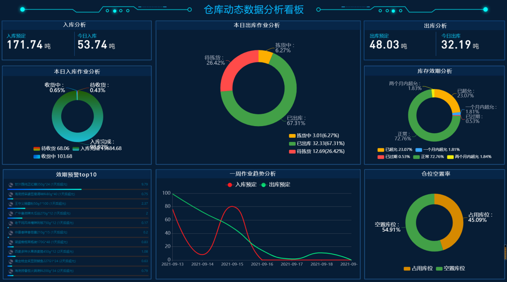
Task: Click the globe icon of the 0.75 row
Action: [11, 194]
